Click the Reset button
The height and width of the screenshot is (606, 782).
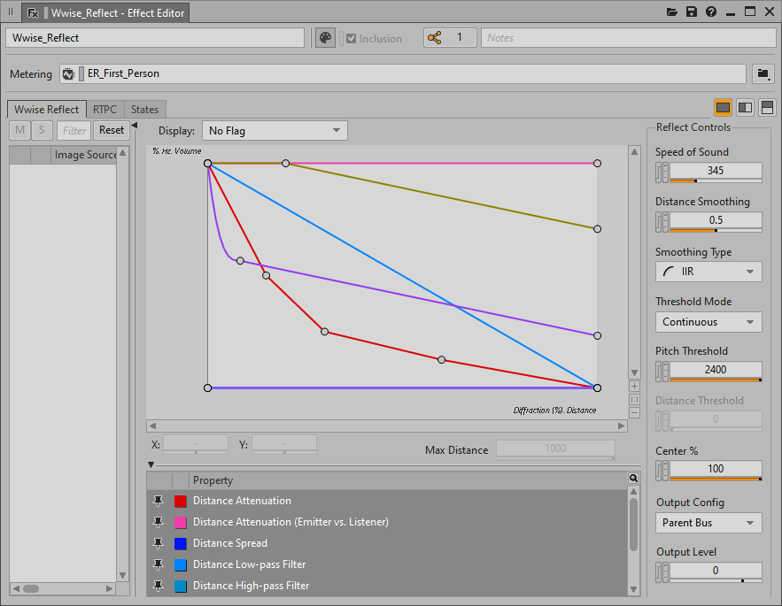(x=112, y=131)
